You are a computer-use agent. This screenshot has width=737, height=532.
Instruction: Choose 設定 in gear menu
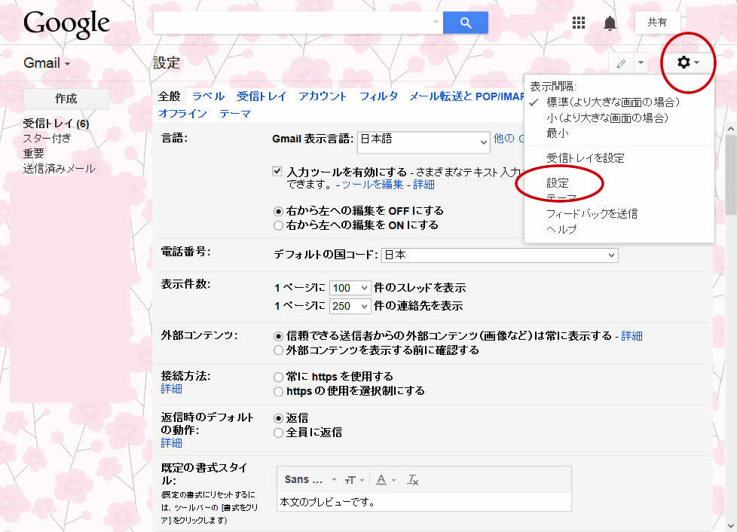pos(558,183)
